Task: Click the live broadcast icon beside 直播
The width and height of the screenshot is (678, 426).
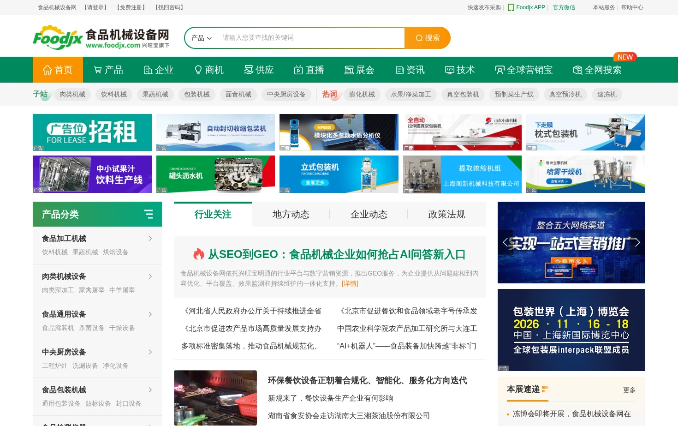Action: [298, 70]
